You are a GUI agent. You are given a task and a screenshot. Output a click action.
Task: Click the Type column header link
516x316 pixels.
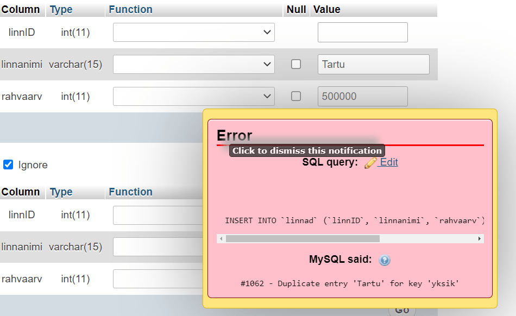point(61,9)
